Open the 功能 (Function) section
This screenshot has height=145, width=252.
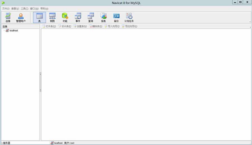[65, 18]
